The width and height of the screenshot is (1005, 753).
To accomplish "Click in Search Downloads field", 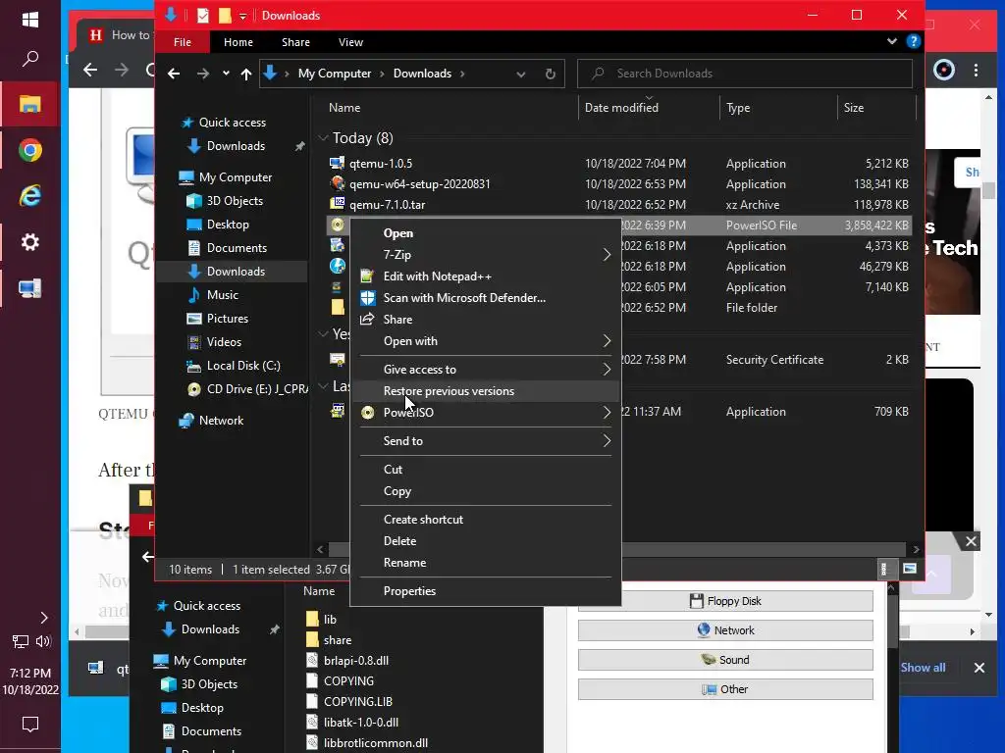I will pyautogui.click(x=745, y=74).
